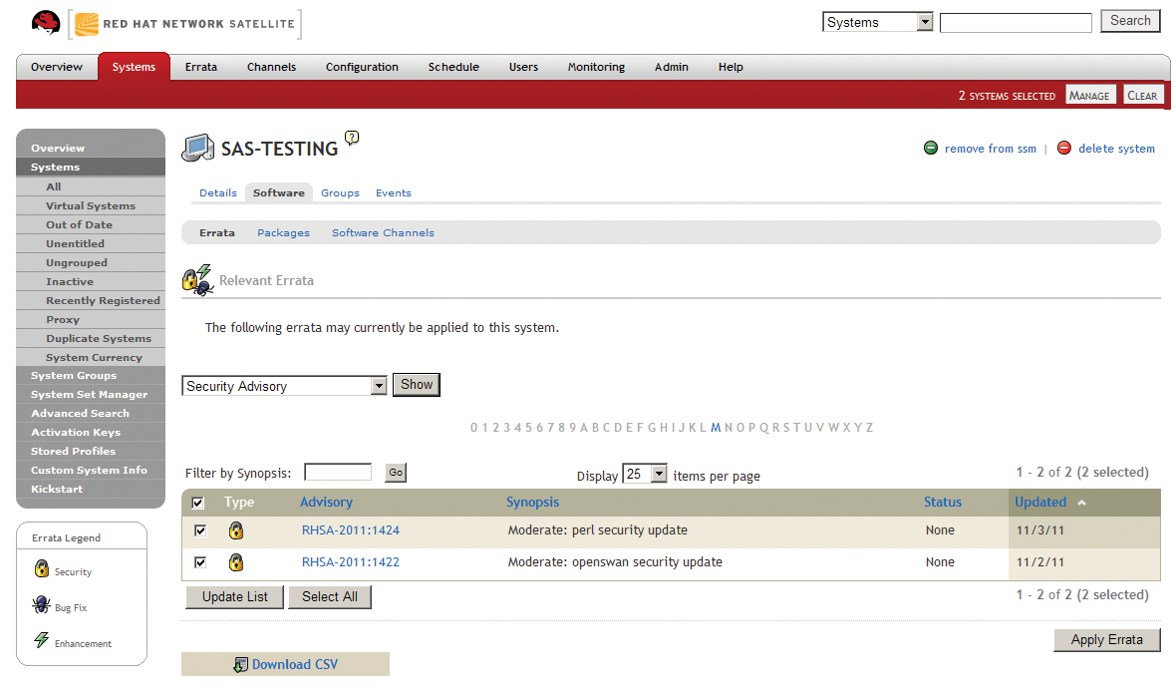Viewport: 1176px width, 698px height.
Task: Open the Monitoring menu tab
Action: coord(595,67)
